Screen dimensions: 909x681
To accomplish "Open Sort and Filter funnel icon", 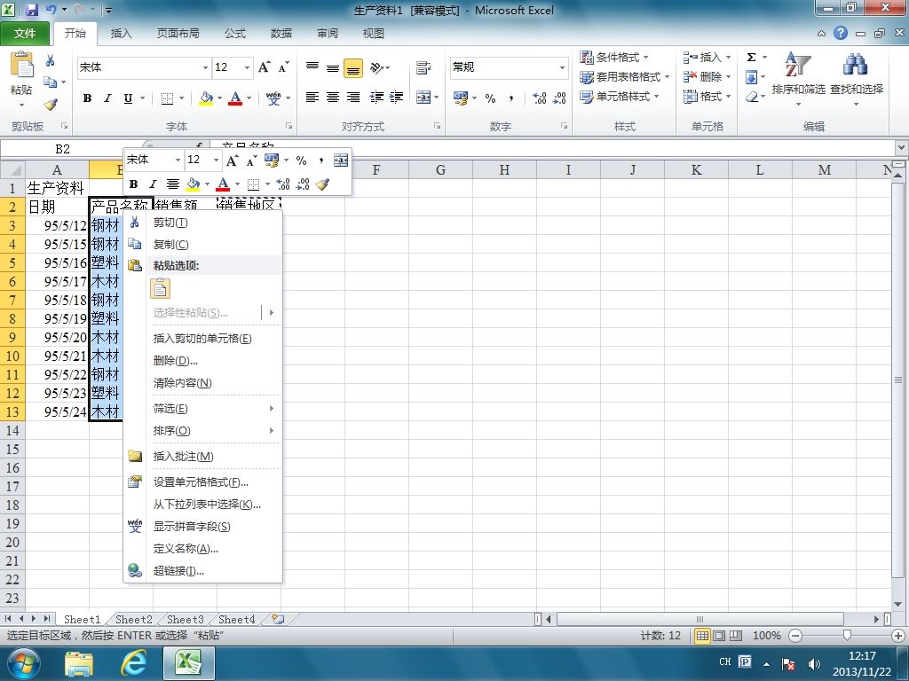I will [x=798, y=65].
